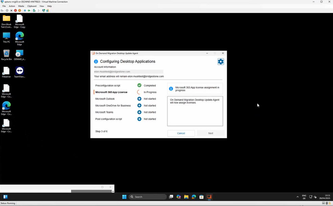Maximize the small bottom-left window
The image size is (333, 206).
(102, 187)
